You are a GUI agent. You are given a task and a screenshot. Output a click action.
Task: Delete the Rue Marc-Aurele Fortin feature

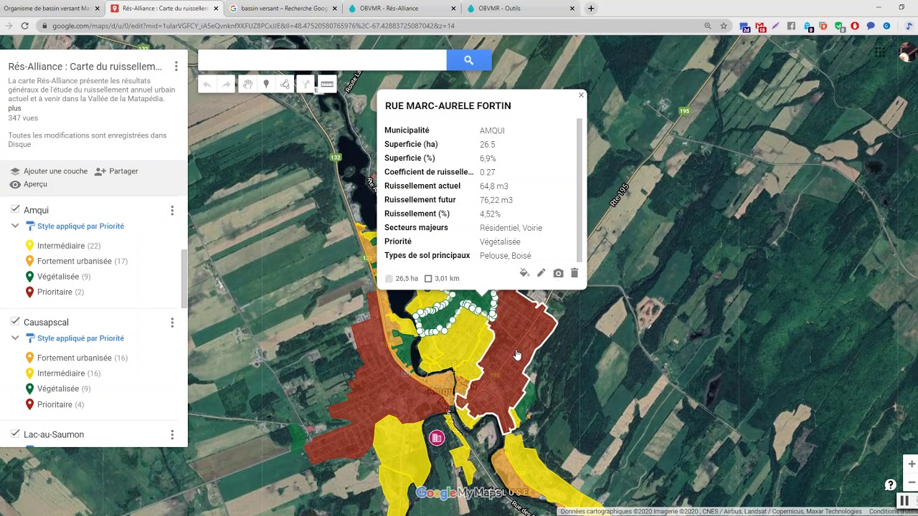click(574, 273)
